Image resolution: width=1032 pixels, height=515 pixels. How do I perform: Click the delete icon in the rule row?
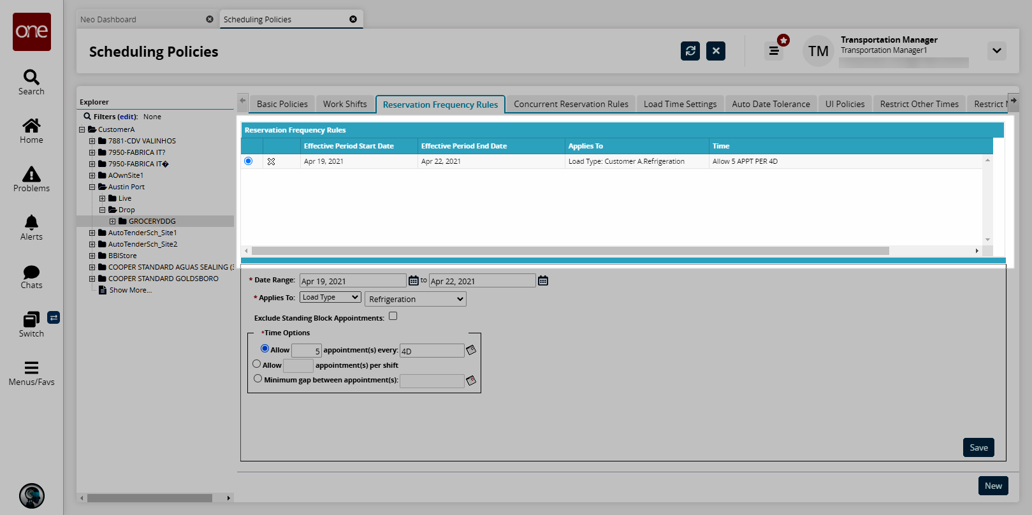[x=271, y=162]
